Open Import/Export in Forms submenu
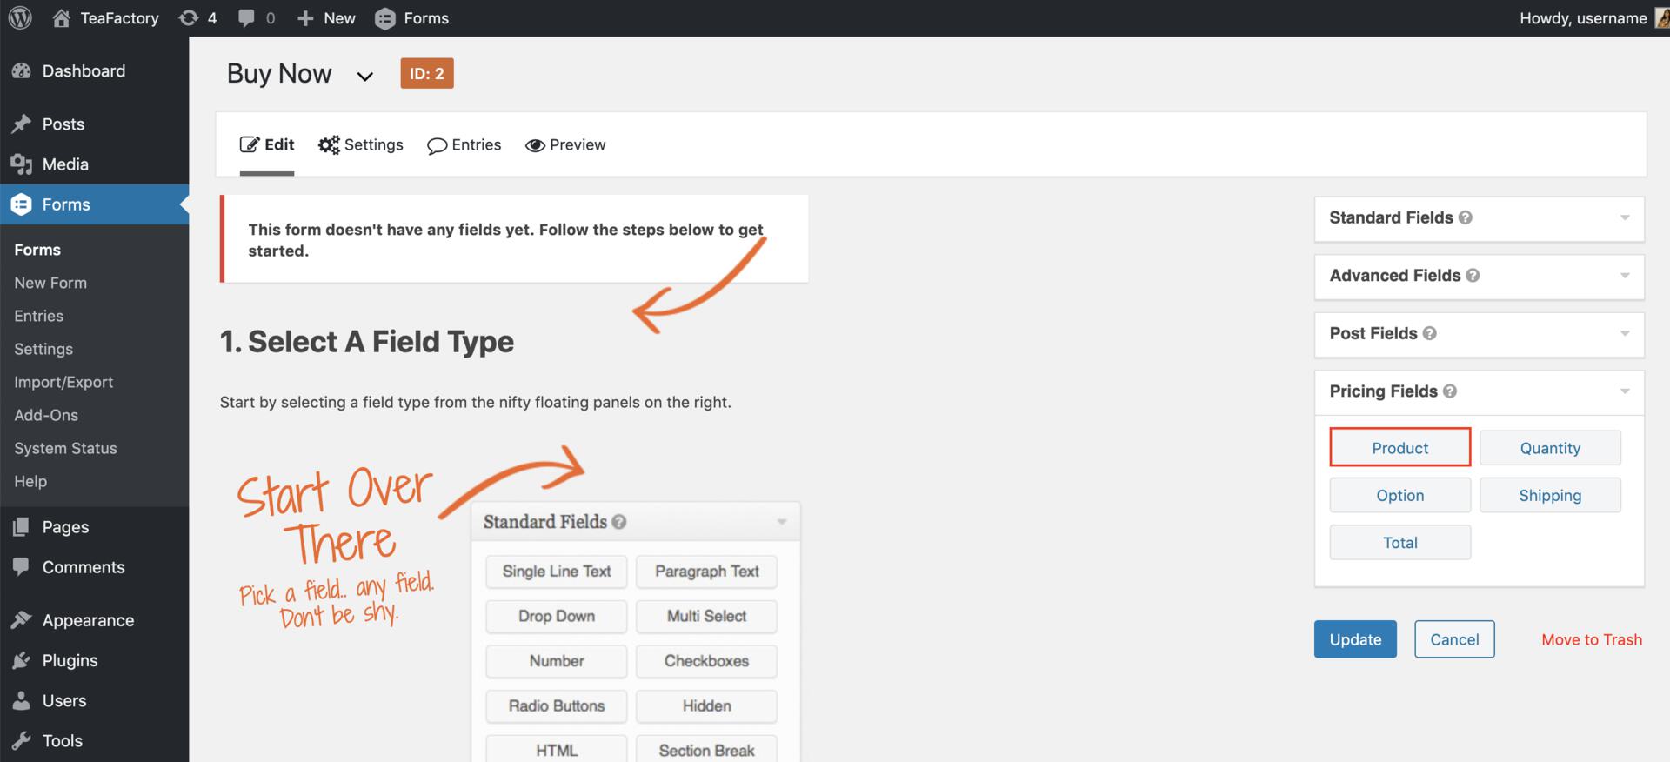 [63, 382]
